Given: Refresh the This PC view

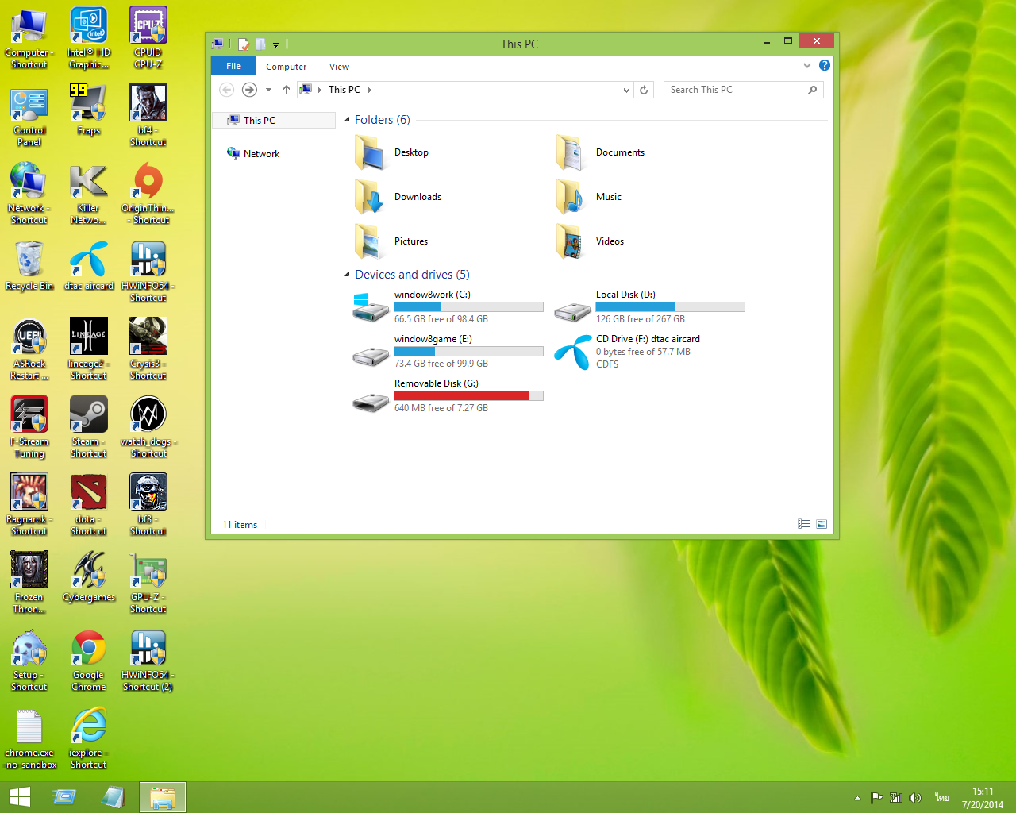Looking at the screenshot, I should pos(644,90).
